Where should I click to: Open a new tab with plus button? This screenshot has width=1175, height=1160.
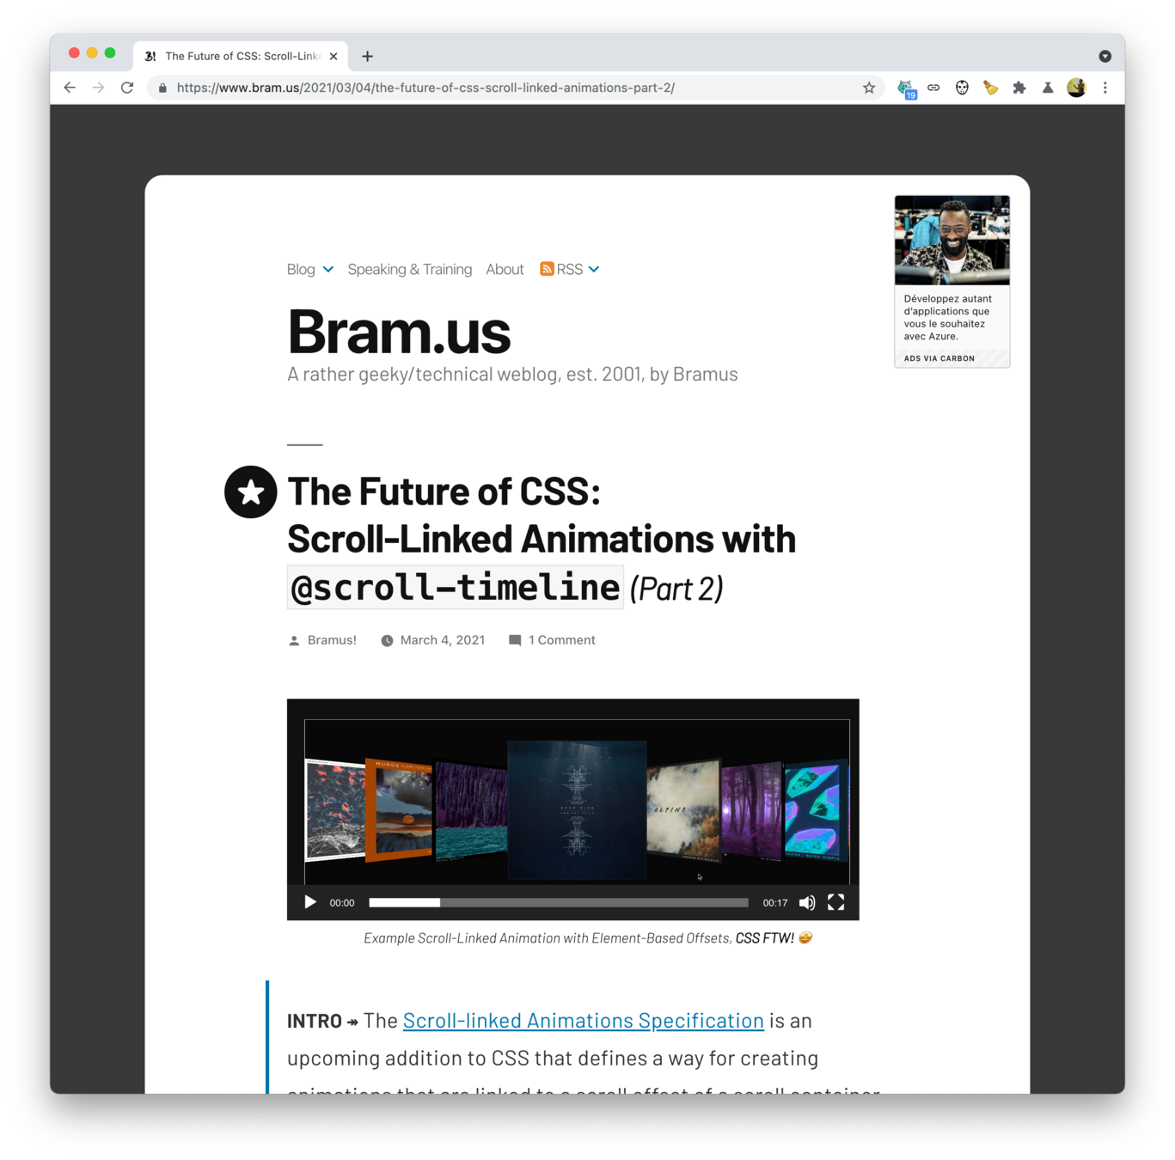coord(367,56)
